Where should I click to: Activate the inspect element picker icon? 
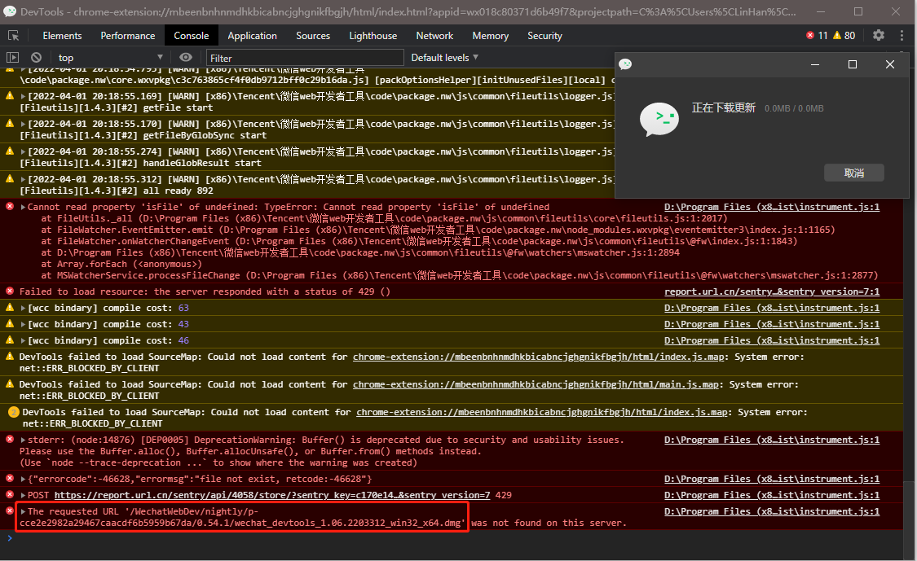[x=13, y=36]
